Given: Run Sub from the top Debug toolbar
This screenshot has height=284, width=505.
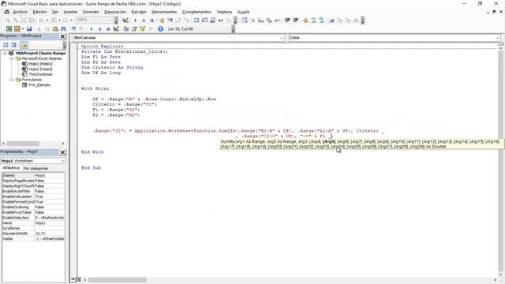Looking at the screenshot, I should (x=135, y=21).
